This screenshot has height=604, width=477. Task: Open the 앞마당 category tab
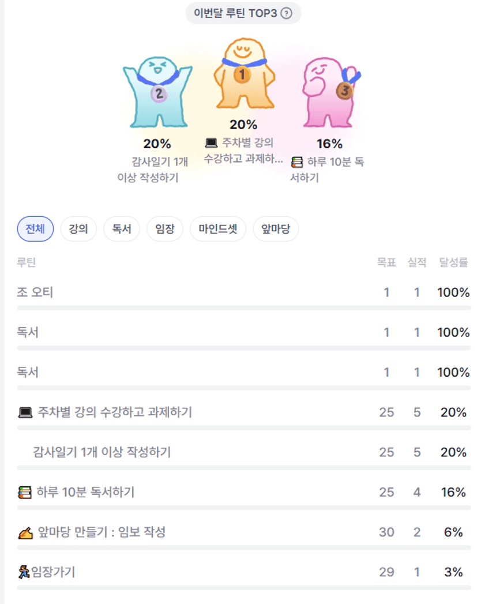[276, 229]
